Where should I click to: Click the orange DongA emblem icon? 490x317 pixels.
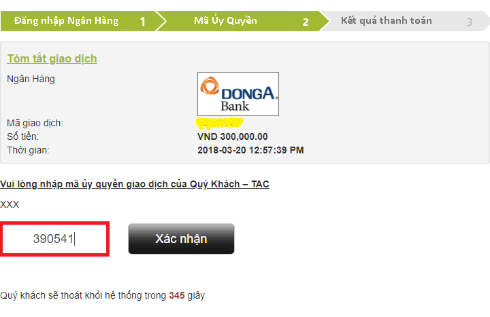point(210,86)
